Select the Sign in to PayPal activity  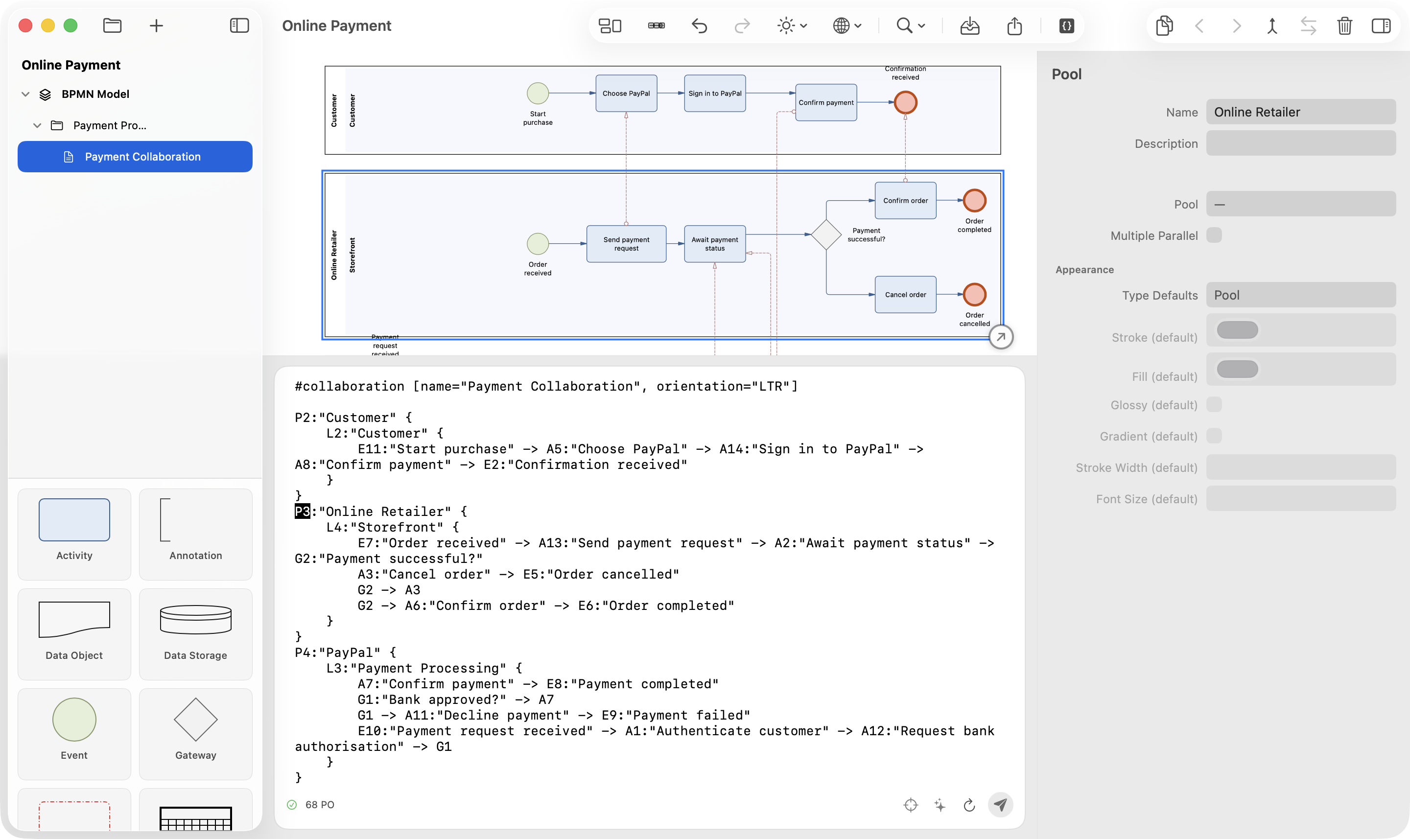click(715, 93)
